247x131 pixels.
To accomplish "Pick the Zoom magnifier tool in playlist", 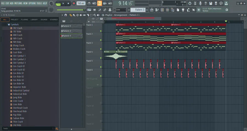I will coord(95,15).
